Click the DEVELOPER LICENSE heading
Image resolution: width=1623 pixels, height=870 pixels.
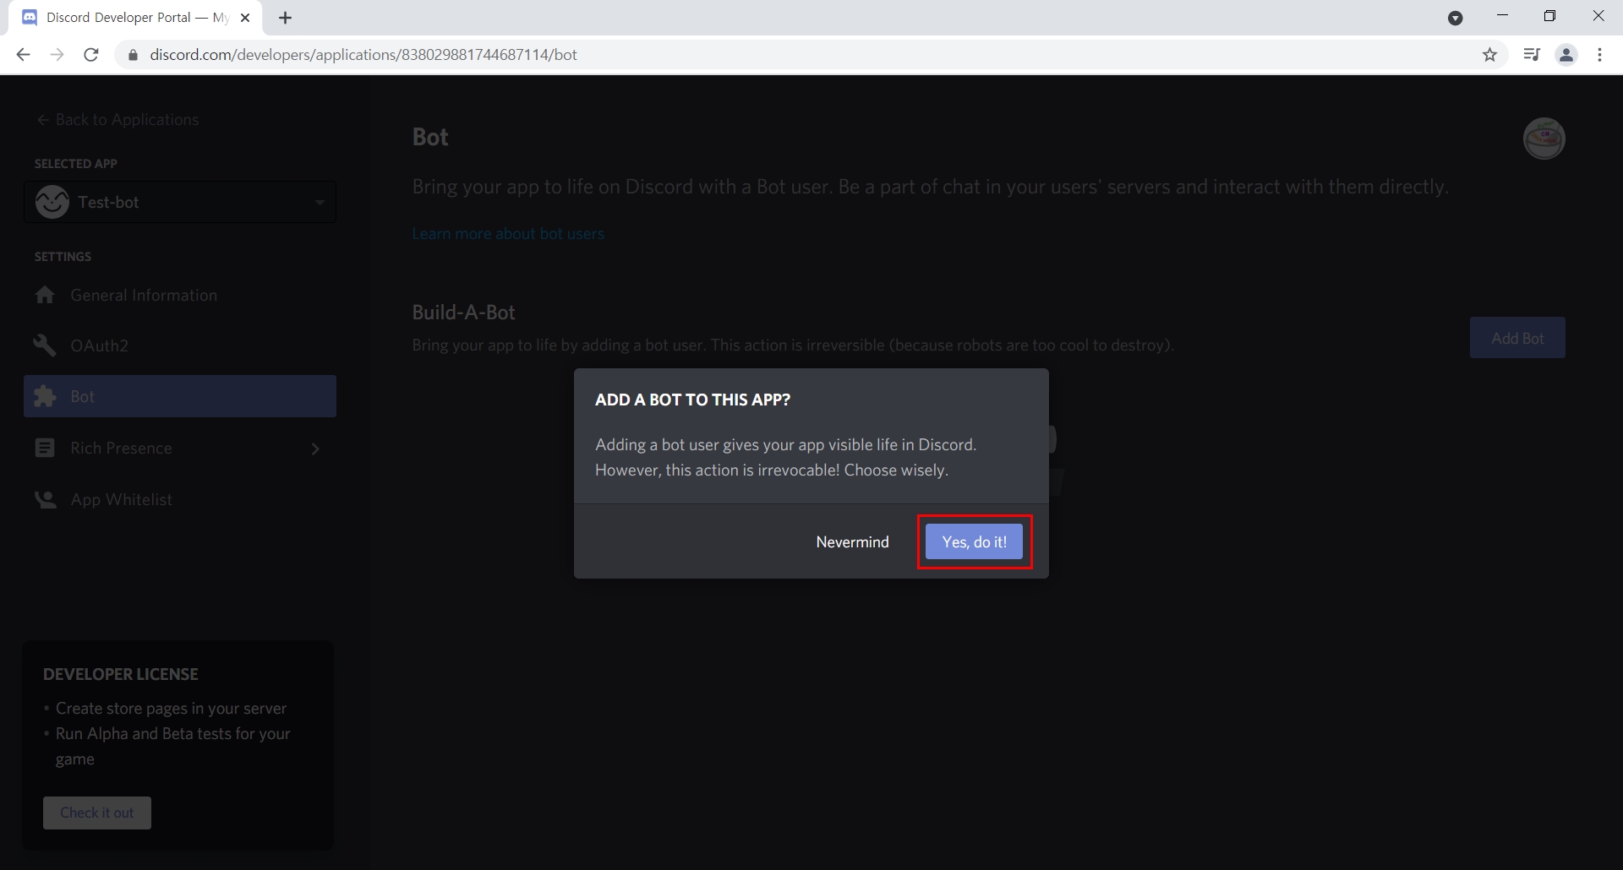(x=121, y=674)
